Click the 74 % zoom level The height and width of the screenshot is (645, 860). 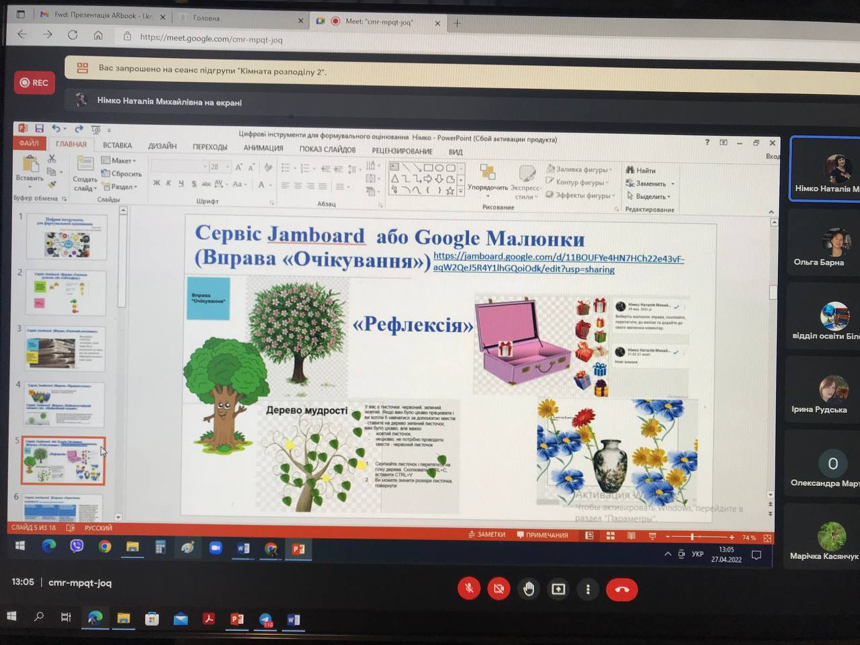pyautogui.click(x=748, y=537)
